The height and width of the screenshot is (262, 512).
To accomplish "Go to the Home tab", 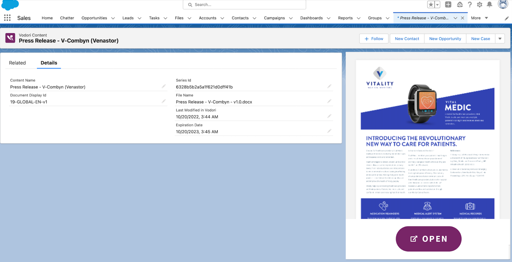I will 47,18.
